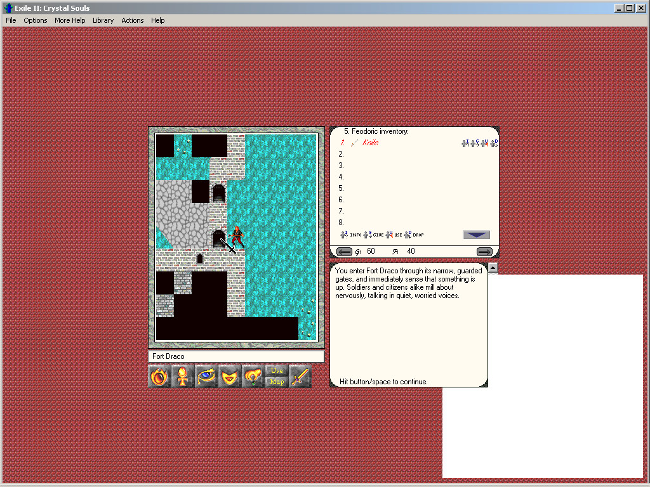Open the Options menu
650x487 pixels.
pos(36,20)
